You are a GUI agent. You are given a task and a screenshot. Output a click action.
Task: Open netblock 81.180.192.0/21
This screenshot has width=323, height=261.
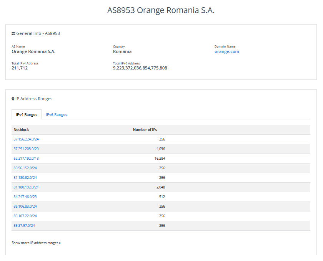pyautogui.click(x=26, y=187)
